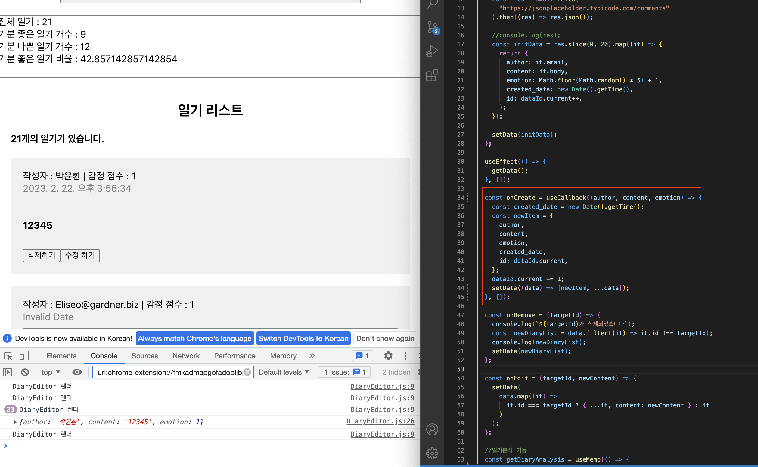Select the inspect element picker icon
This screenshot has width=758, height=467.
[x=8, y=356]
